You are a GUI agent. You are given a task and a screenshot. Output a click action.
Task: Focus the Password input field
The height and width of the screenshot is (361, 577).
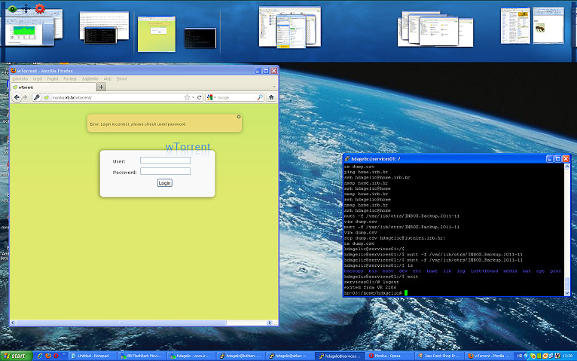165,171
